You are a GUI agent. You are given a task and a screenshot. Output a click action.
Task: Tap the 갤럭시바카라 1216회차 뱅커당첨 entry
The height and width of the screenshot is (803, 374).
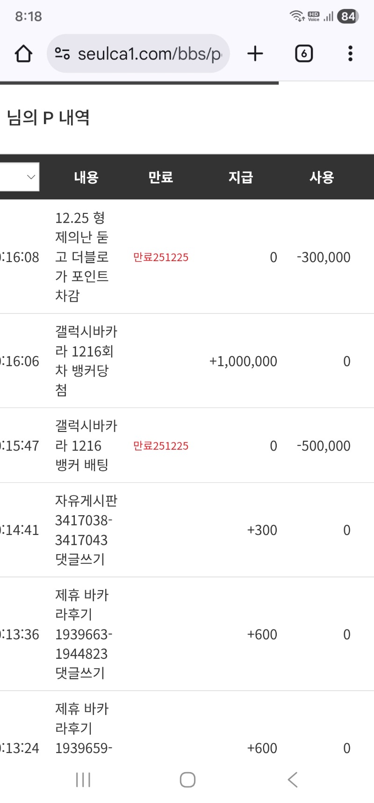[x=86, y=361]
